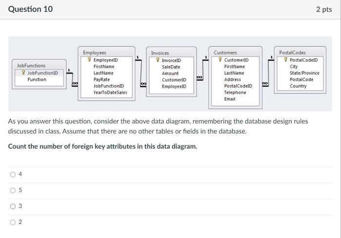The width and height of the screenshot is (341, 238).
Task: Click the Employees table title
Action: click(x=95, y=53)
